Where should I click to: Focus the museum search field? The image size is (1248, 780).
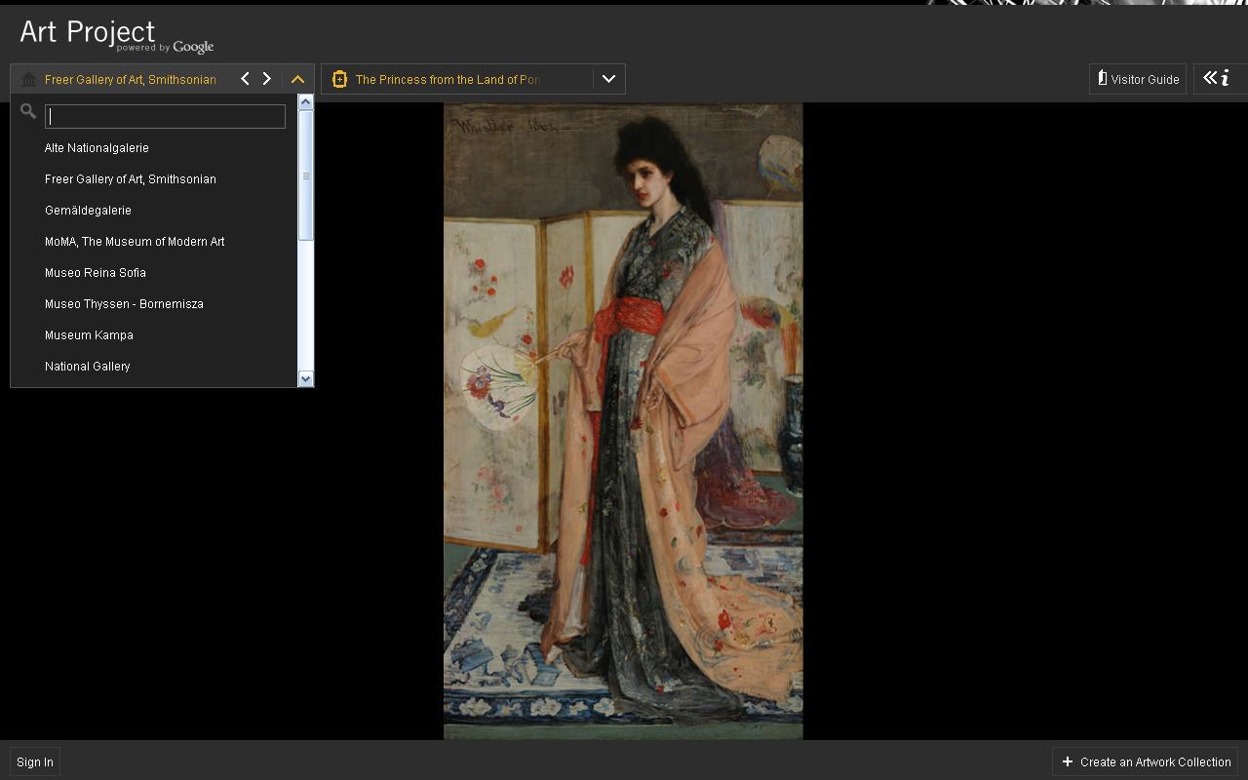click(x=165, y=116)
